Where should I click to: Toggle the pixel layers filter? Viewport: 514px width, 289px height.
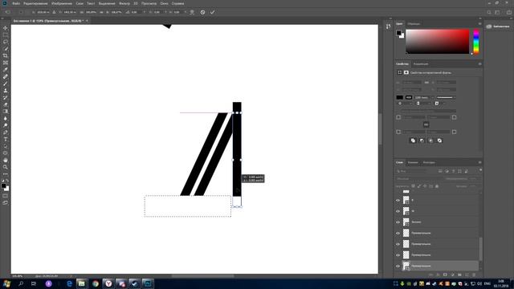tap(440, 171)
